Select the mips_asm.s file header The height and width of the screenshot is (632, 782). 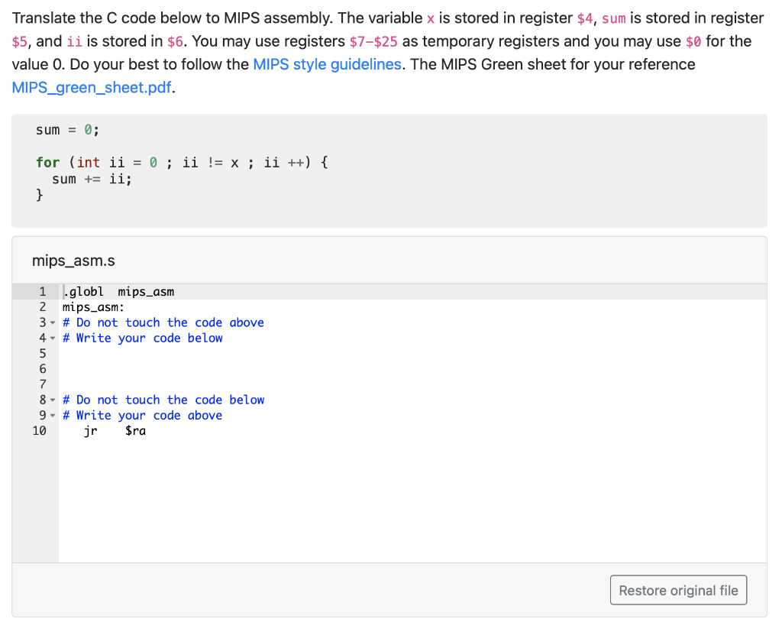[x=73, y=261]
